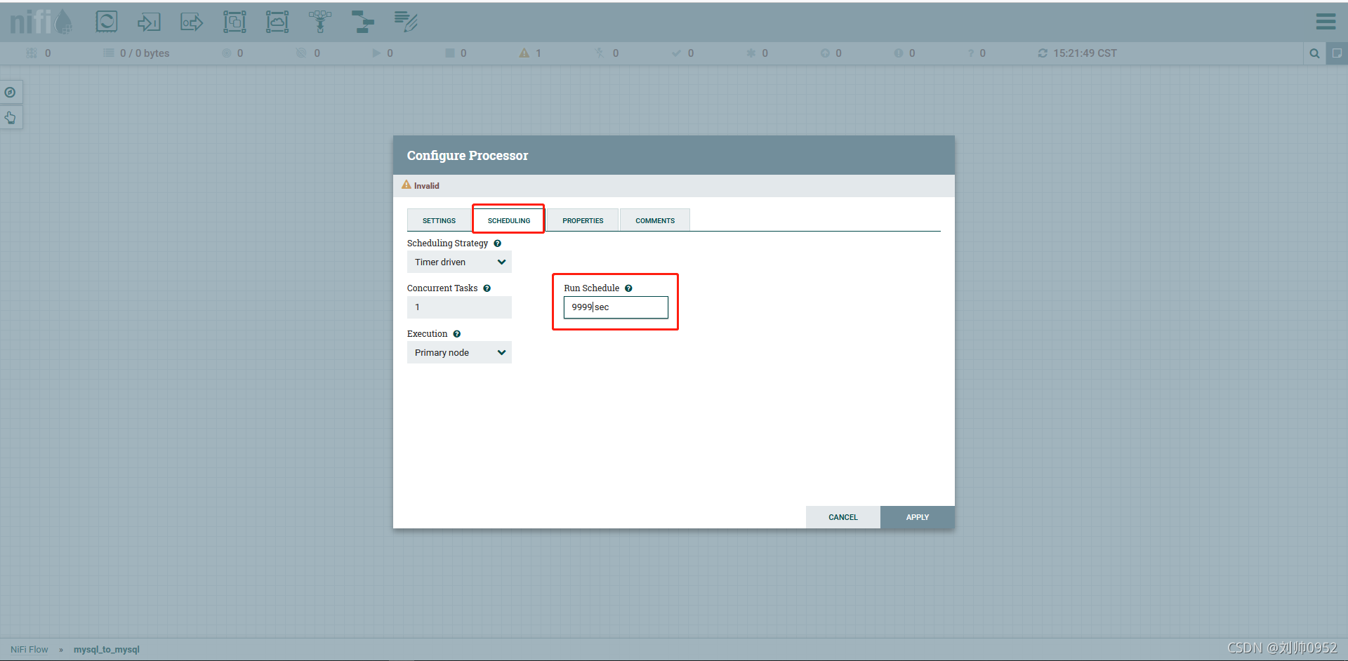The width and height of the screenshot is (1348, 661).
Task: Open the mysql_to_mysql breadcrumb link
Action: tap(107, 650)
